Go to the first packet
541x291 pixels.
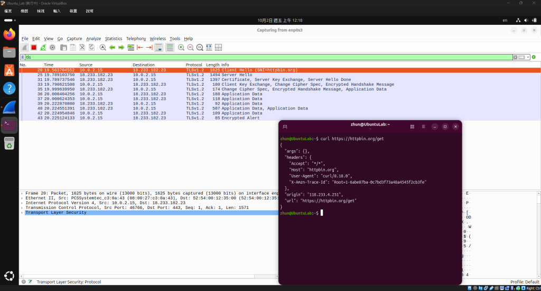(140, 47)
